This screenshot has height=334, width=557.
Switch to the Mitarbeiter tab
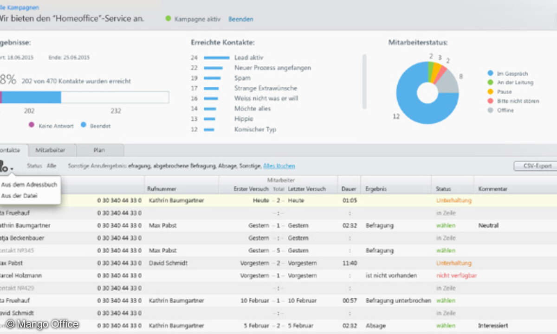[x=50, y=150]
